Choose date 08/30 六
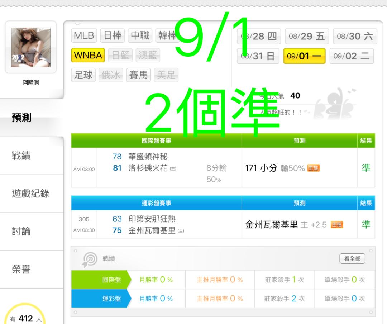Image resolution: width=387 pixels, height=324 pixels. 355,36
